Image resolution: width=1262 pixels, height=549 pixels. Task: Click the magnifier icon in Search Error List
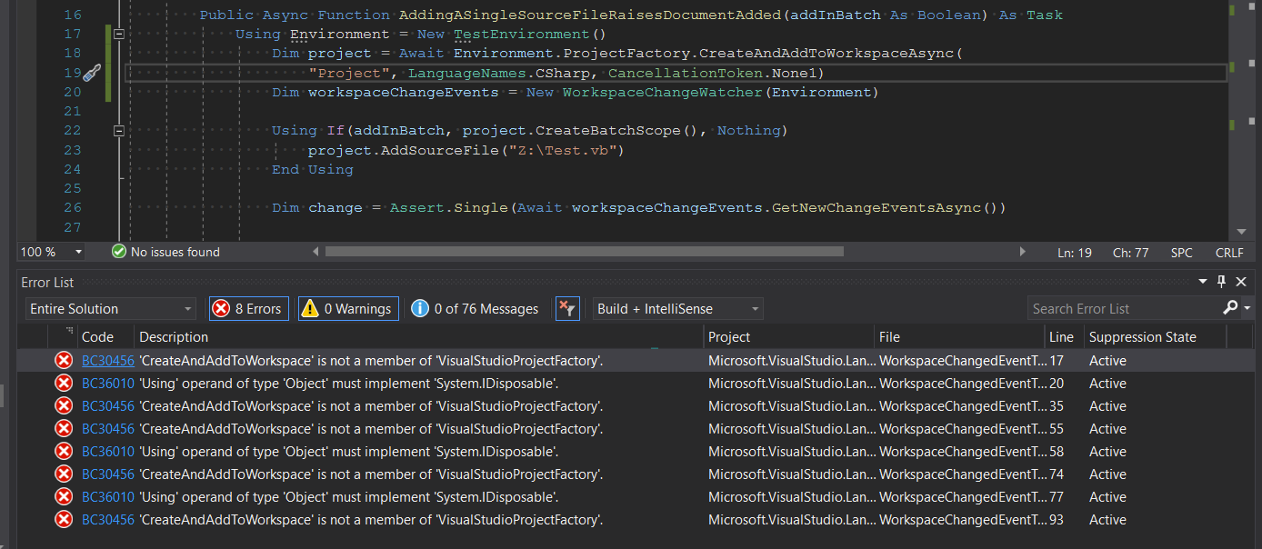(1230, 308)
